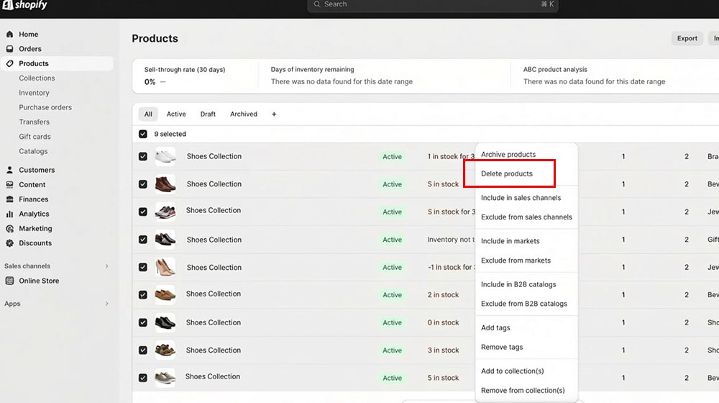Select Include in B2B catalogs
The height and width of the screenshot is (403, 719).
click(x=518, y=284)
